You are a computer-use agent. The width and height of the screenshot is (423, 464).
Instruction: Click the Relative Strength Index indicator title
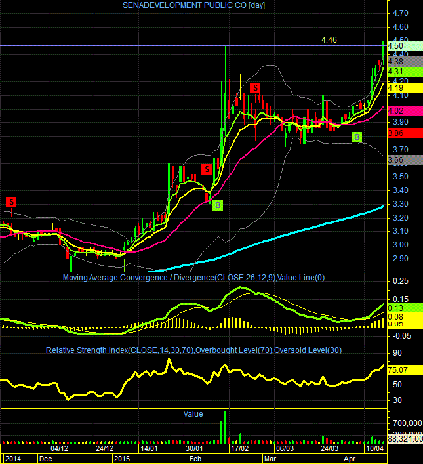pos(193,350)
